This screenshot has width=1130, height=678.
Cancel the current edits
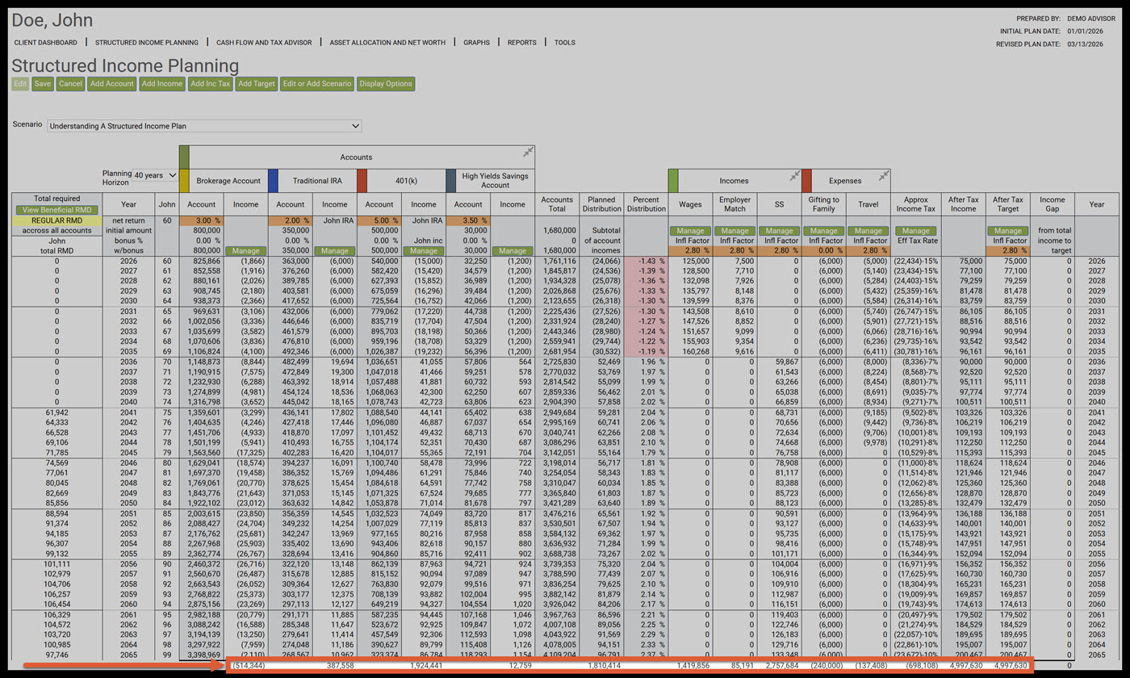[70, 83]
